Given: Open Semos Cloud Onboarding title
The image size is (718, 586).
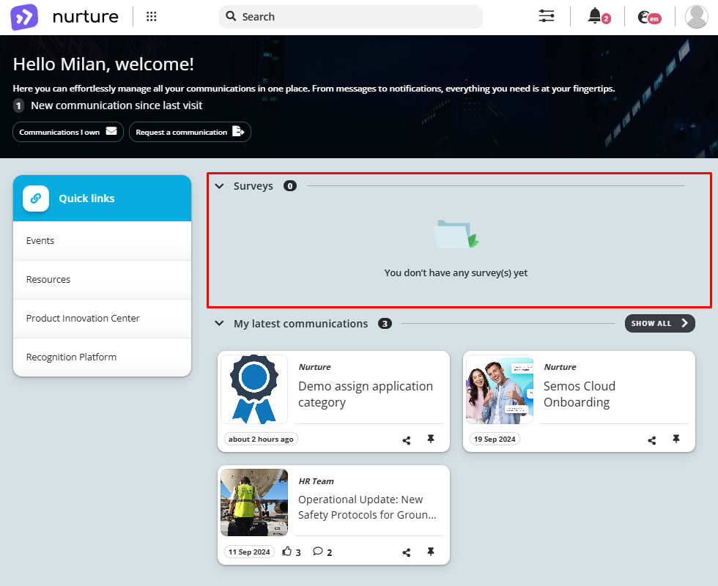Looking at the screenshot, I should coord(580,394).
